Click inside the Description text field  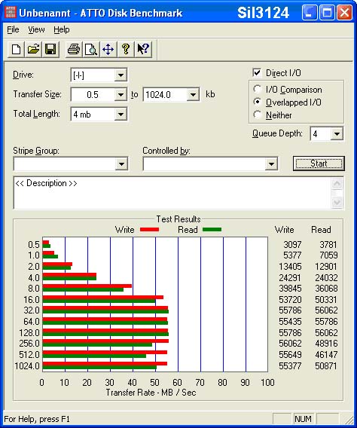172,193
